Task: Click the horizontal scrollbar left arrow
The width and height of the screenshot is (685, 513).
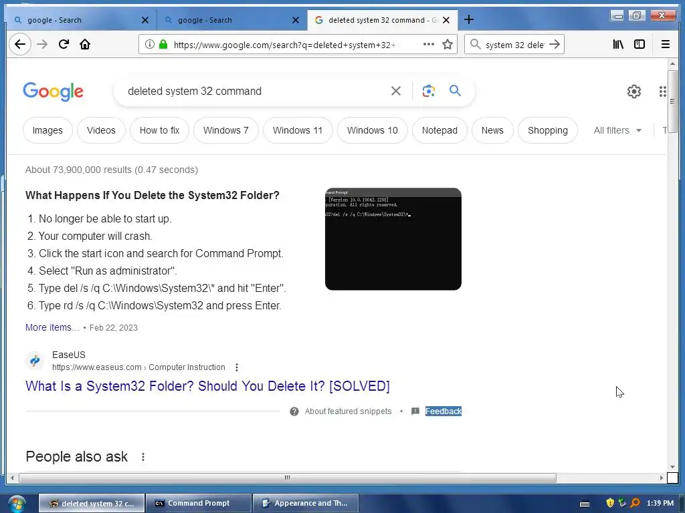Action: (12, 478)
